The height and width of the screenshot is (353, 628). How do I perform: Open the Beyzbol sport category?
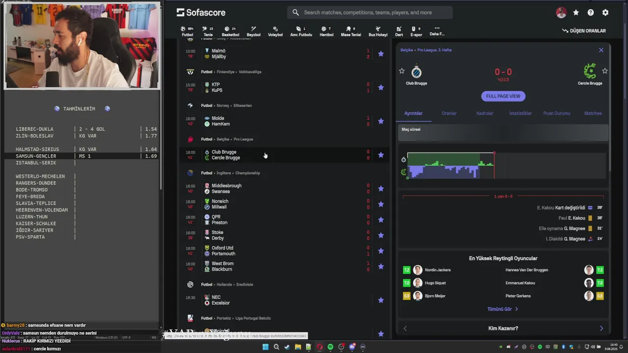pyautogui.click(x=254, y=31)
